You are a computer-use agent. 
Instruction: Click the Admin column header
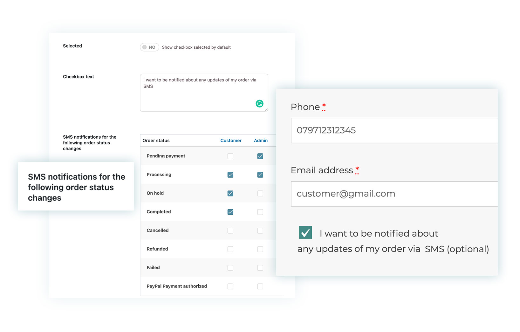coord(261,141)
